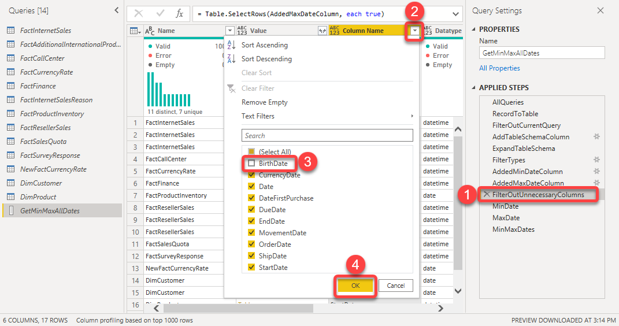619x326 pixels.
Task: Collapse the Queries pane
Action: pos(116,10)
